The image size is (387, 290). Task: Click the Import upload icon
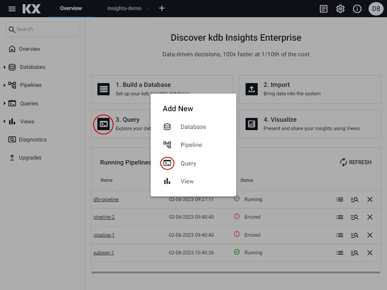pos(251,89)
